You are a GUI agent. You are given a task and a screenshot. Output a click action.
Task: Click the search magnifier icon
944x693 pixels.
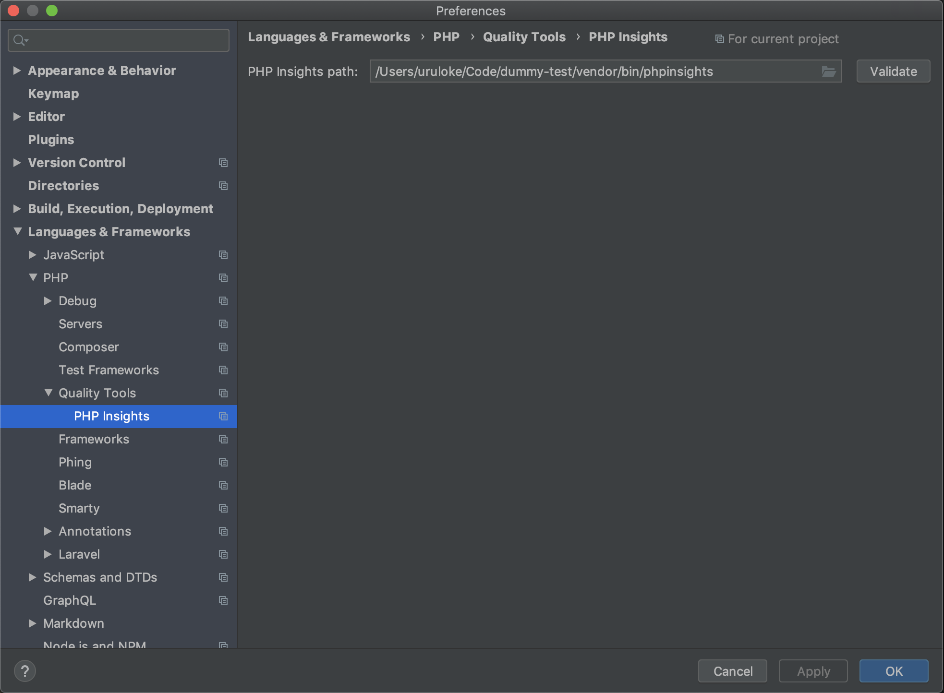click(20, 40)
